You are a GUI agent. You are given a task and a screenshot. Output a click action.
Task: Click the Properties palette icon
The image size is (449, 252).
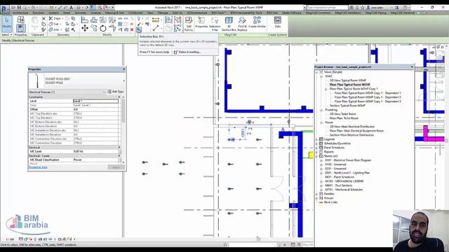[20, 28]
